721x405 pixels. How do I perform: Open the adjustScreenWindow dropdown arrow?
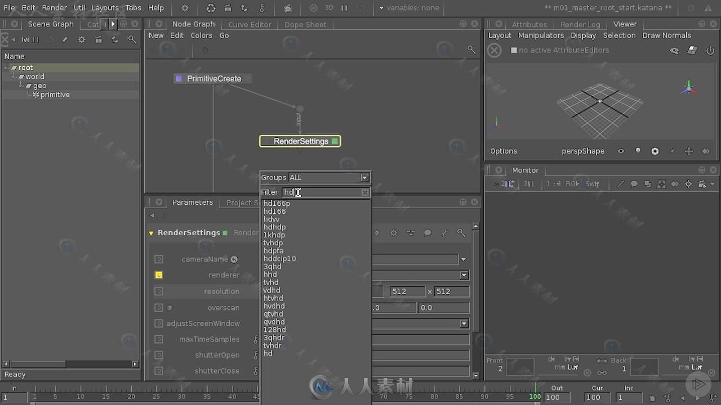point(464,323)
